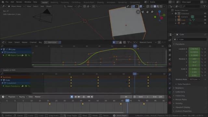Collapse the Cube channel in graph editor
This screenshot has width=208, height=117.
(1, 49)
